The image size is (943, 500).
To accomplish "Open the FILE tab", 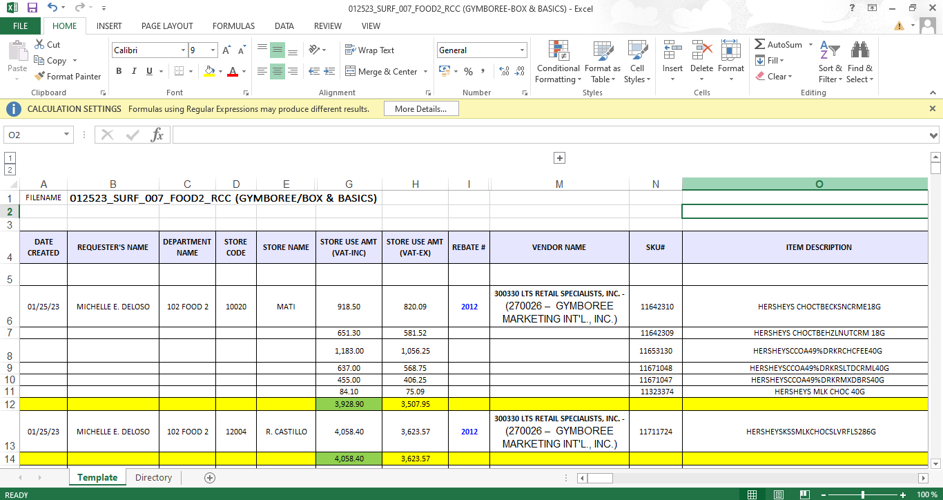I will click(21, 26).
